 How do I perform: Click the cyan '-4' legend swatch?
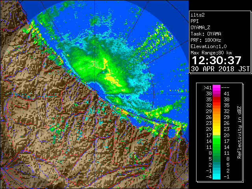pyautogui.click(x=217, y=177)
